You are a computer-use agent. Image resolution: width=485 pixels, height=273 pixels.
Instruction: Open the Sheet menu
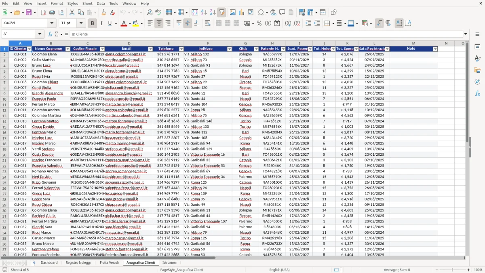point(87,3)
